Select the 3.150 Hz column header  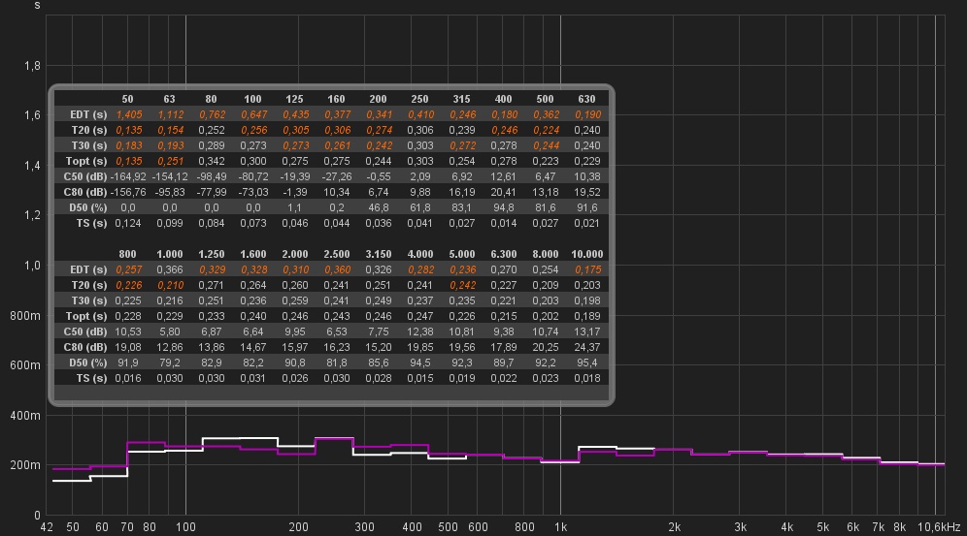pyautogui.click(x=379, y=254)
